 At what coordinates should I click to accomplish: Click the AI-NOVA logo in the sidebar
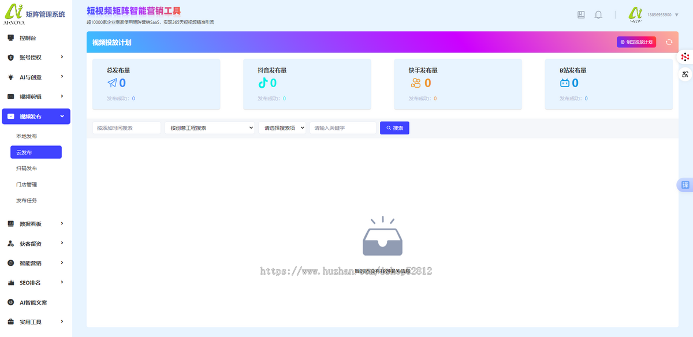tap(14, 15)
